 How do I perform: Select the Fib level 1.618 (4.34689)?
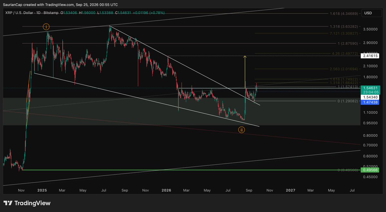344,14
